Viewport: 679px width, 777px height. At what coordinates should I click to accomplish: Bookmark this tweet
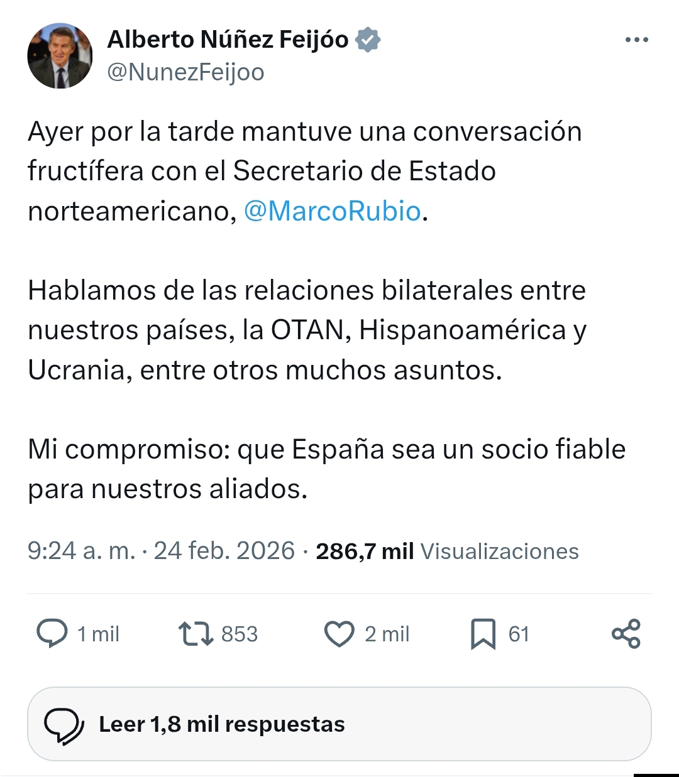pos(483,634)
